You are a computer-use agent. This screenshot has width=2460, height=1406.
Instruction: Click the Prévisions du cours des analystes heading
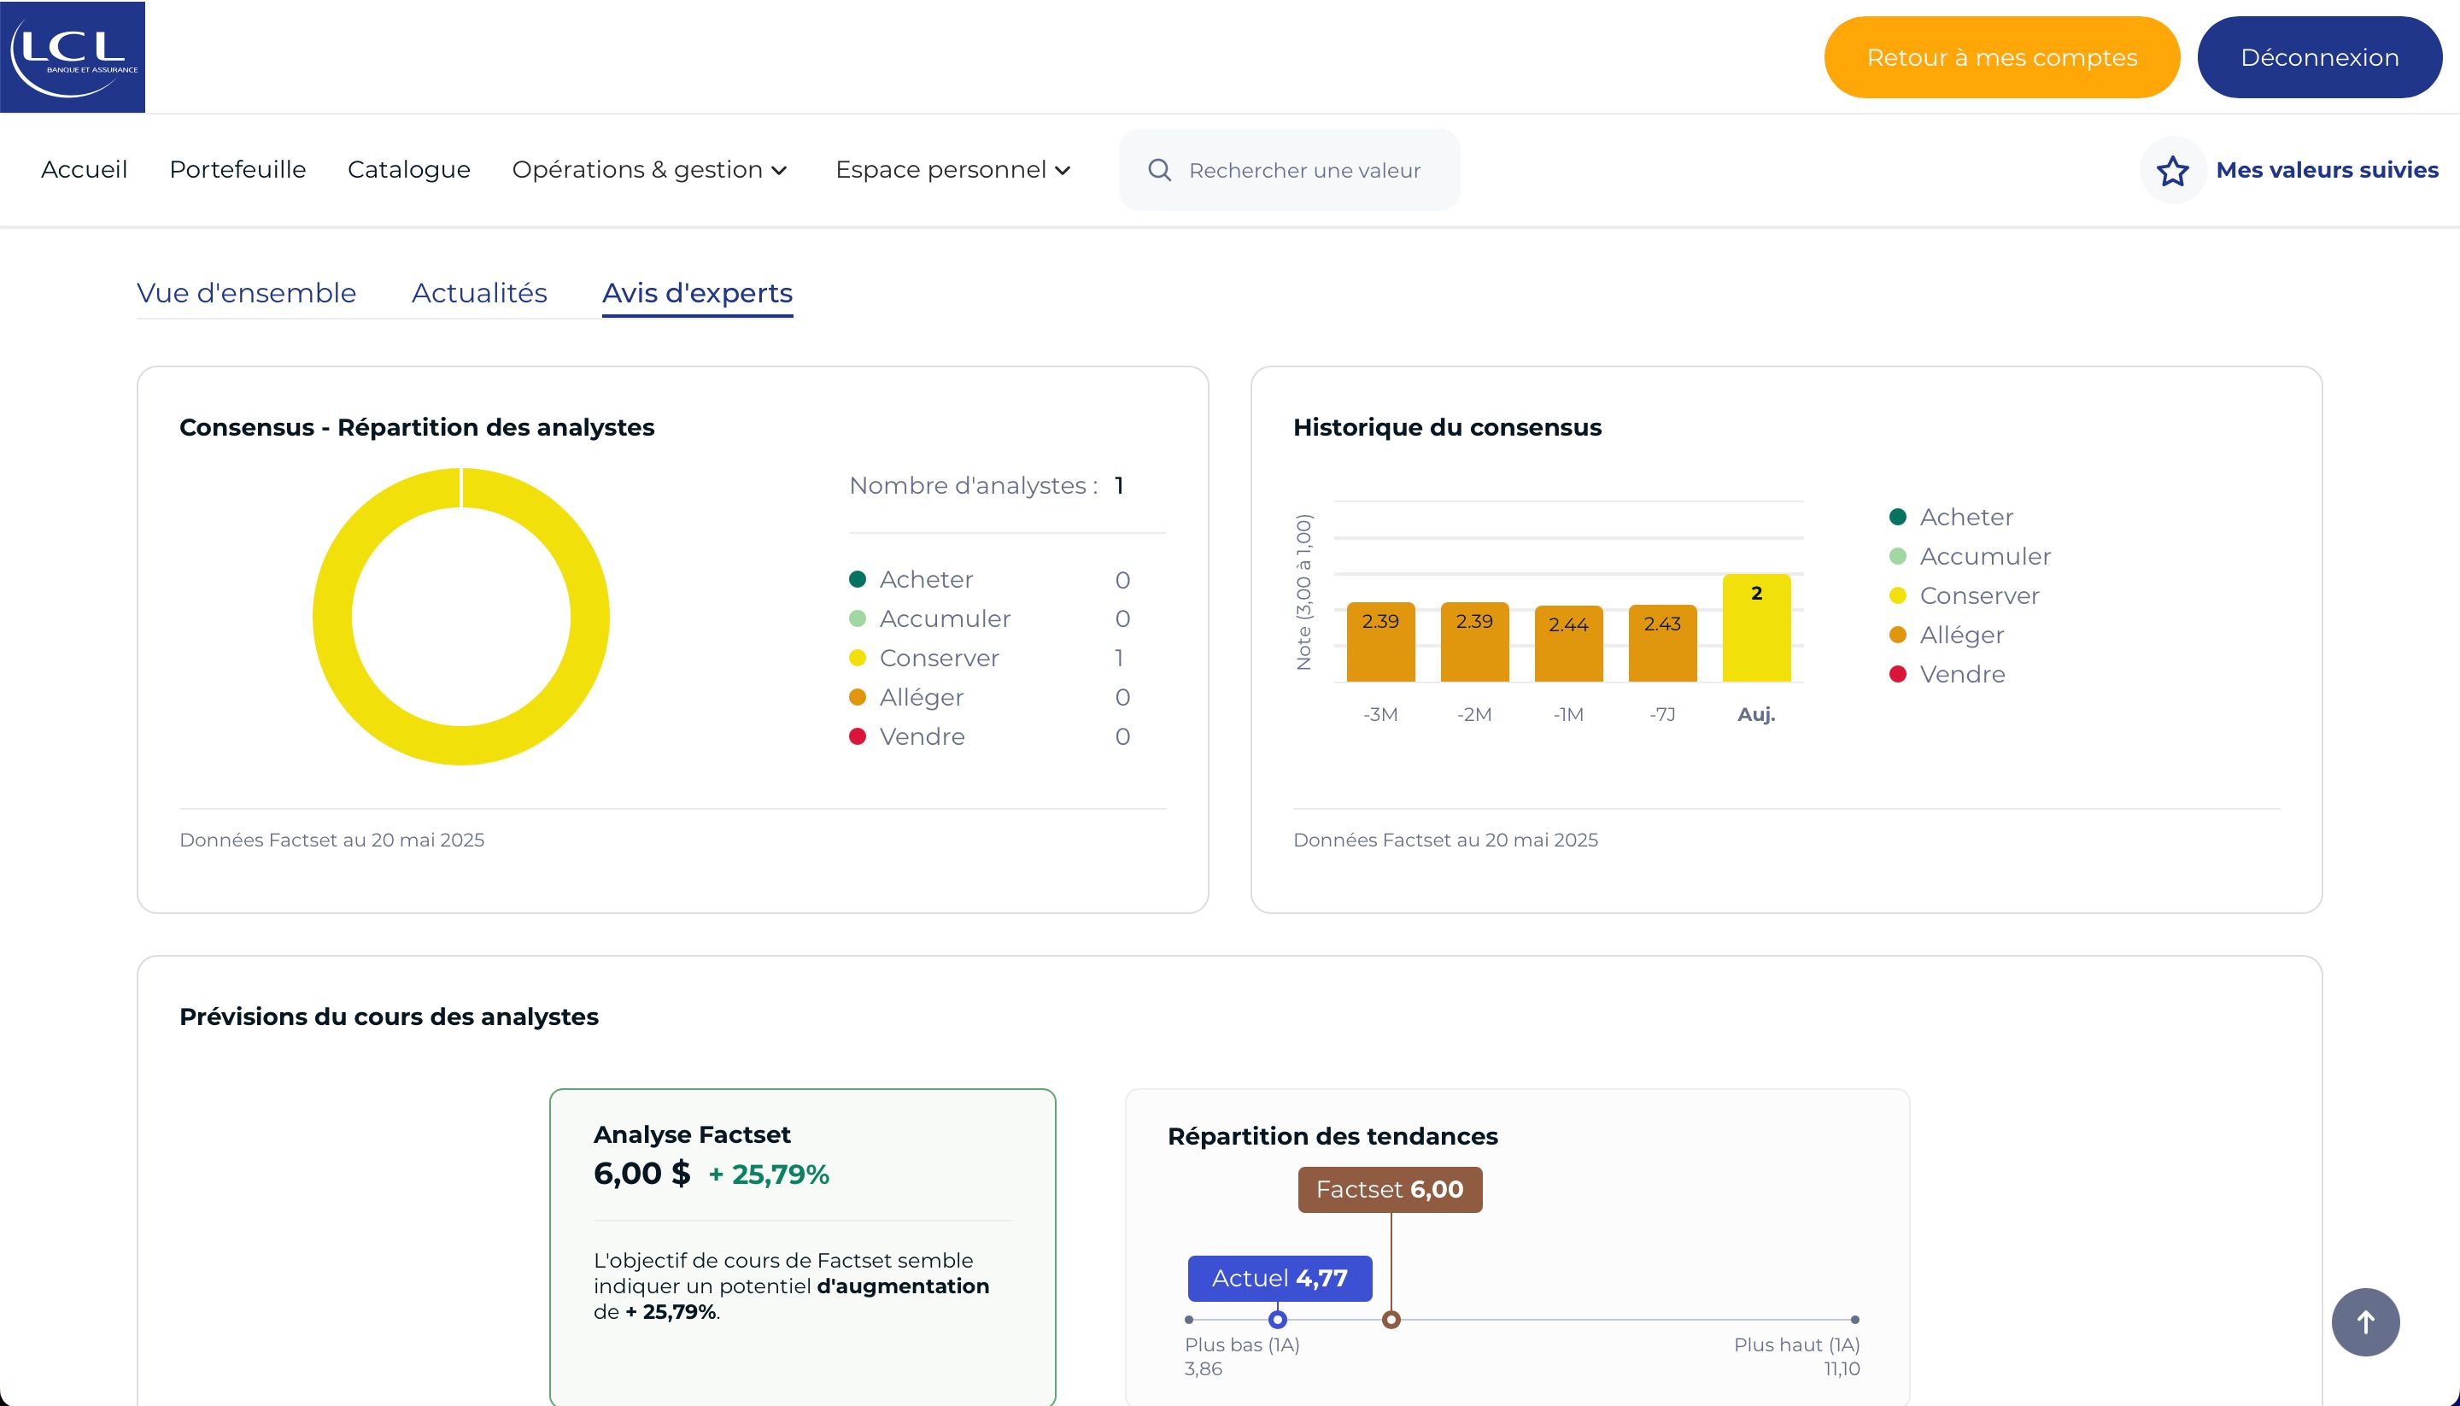[x=389, y=1016]
